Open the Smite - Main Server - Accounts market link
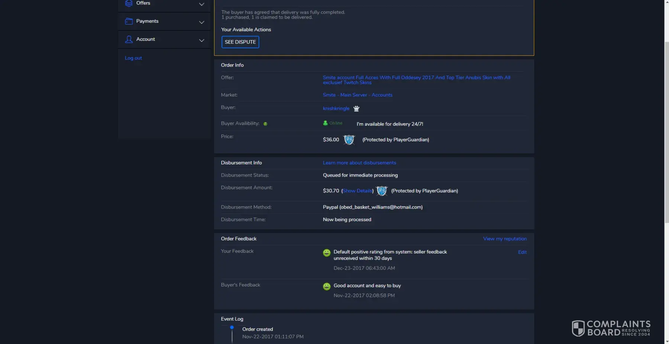 point(358,95)
